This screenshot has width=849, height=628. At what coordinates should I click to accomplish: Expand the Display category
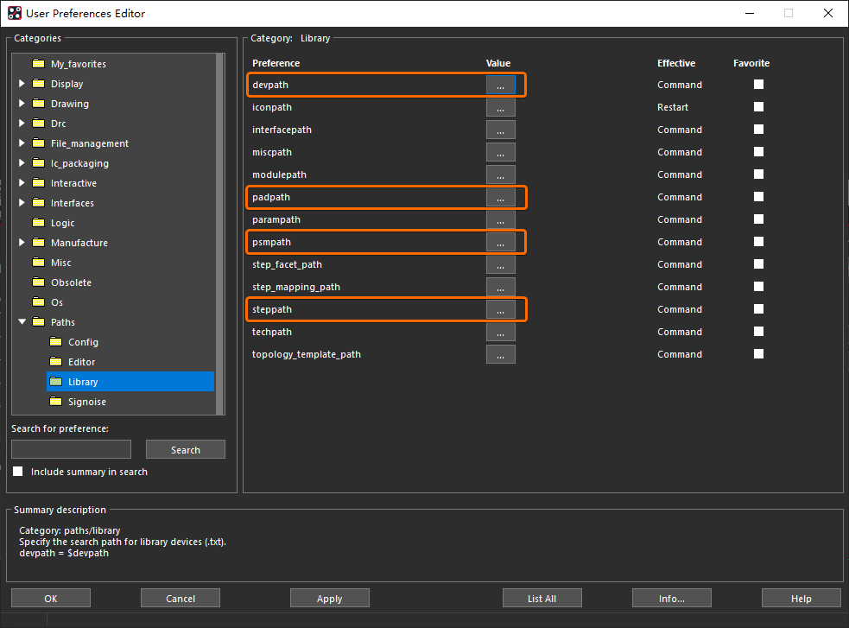[x=22, y=84]
